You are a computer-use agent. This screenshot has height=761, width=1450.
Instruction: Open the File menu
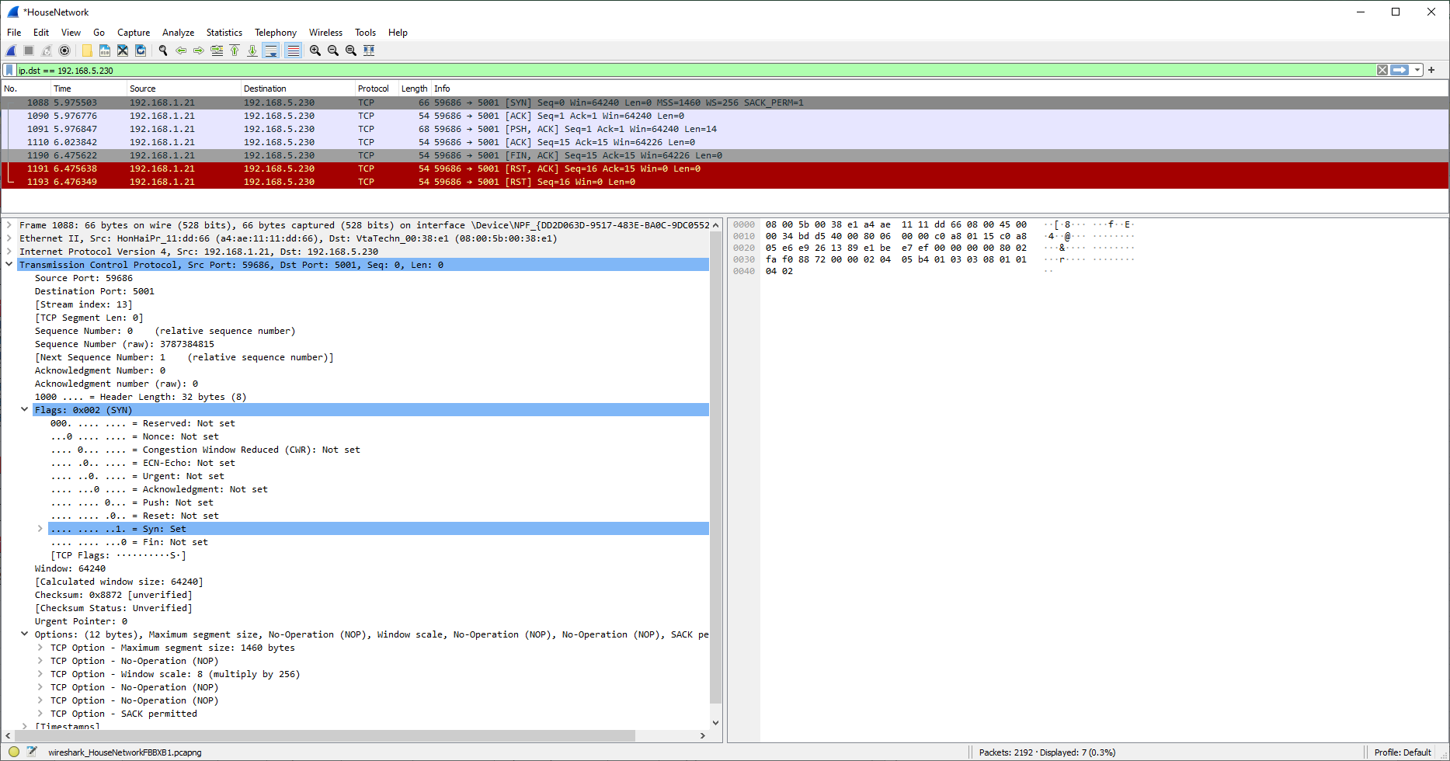(14, 33)
